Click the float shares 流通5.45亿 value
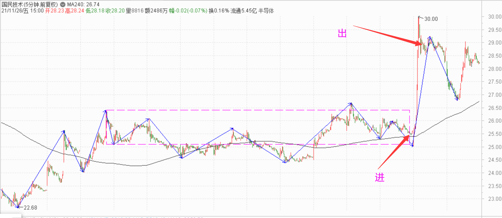 244,11
